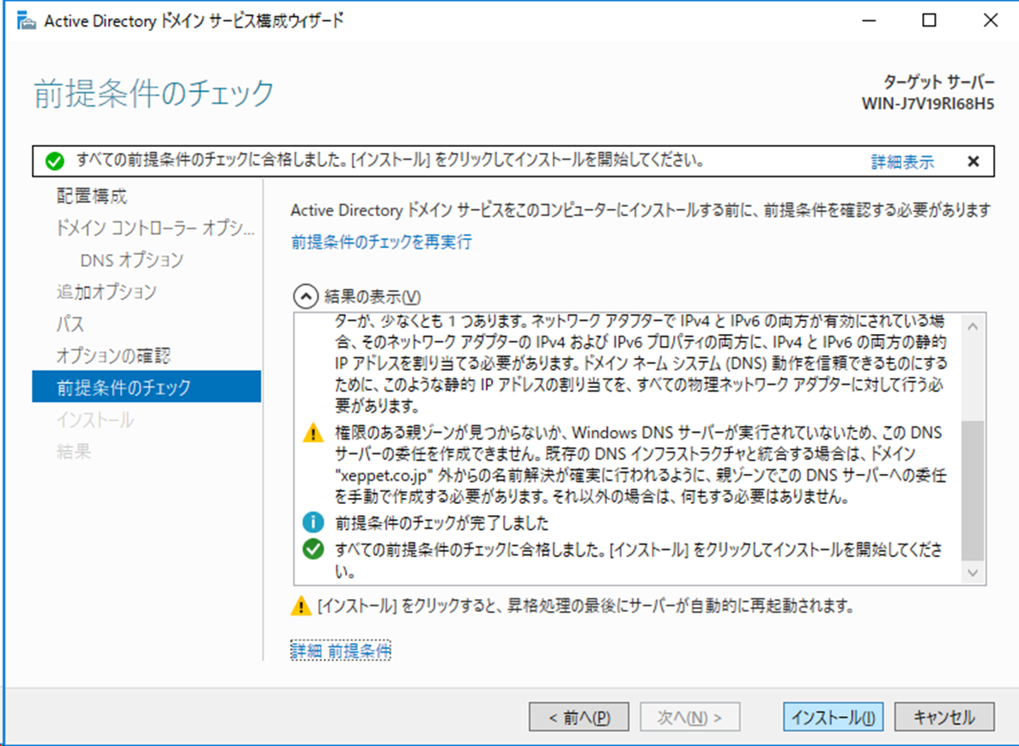1019x746 pixels.
Task: Select オプションの確認 step
Action: click(113, 355)
